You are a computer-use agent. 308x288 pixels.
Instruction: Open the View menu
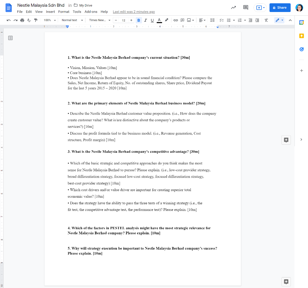tap(39, 12)
